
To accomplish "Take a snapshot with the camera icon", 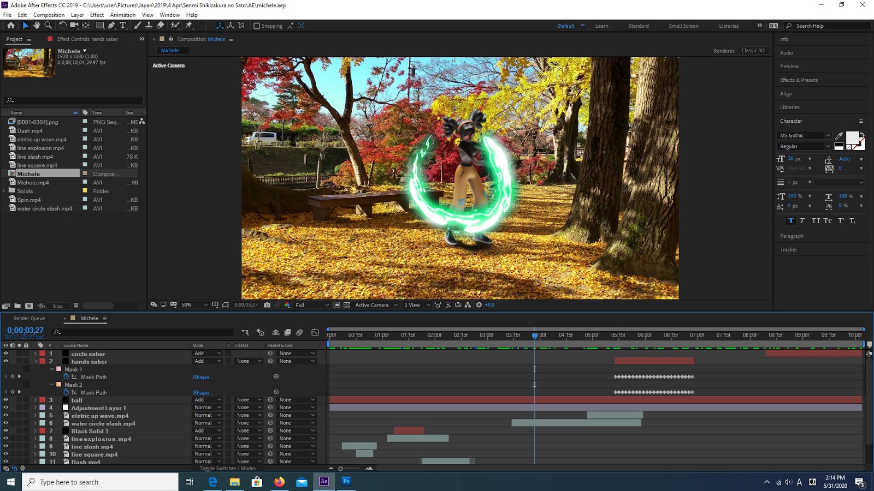I will 267,305.
